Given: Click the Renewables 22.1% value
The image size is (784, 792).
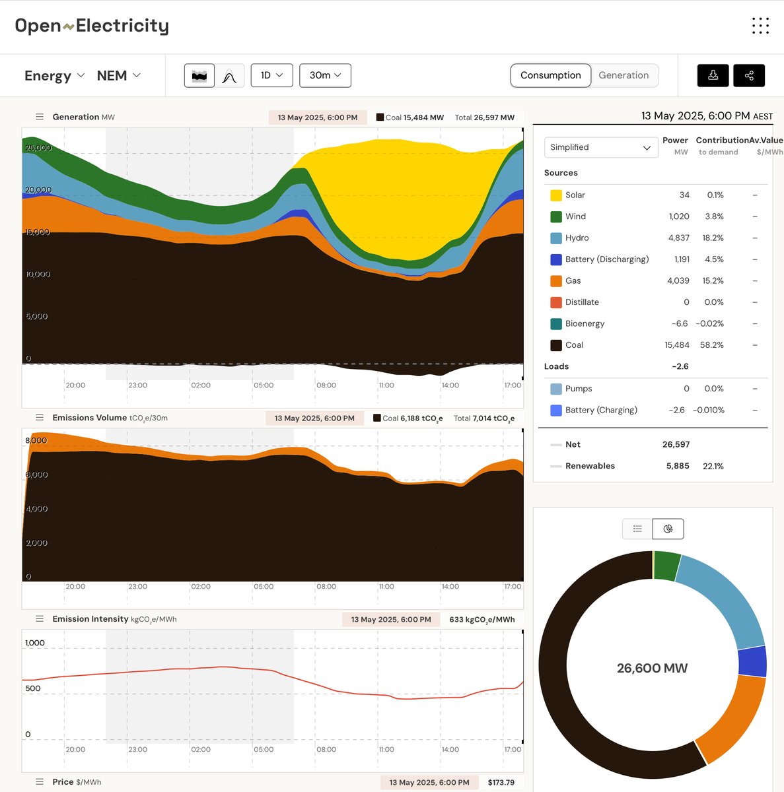Looking at the screenshot, I should (713, 466).
